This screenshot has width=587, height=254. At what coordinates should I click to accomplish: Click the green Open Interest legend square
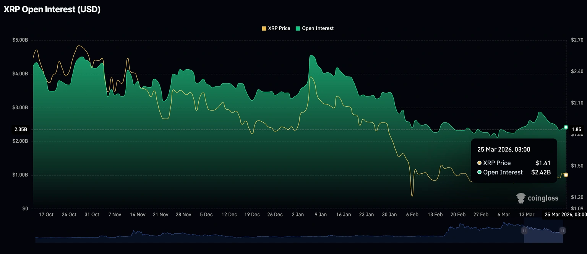[298, 28]
